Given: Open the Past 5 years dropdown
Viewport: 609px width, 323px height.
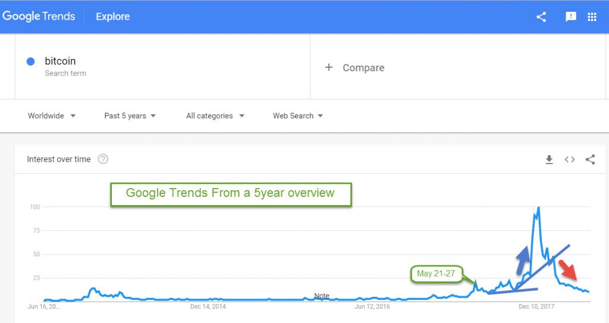Looking at the screenshot, I should 130,115.
